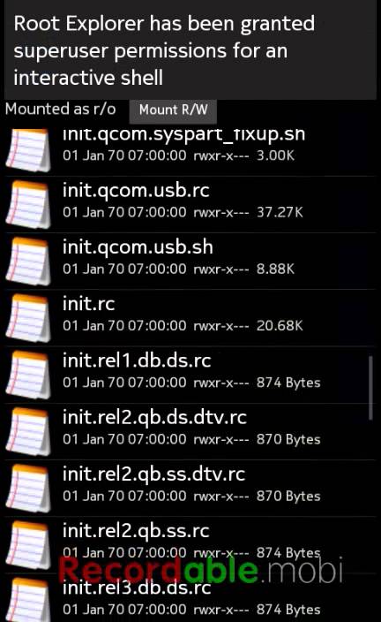Click the init.rel1.db.ds.rc file icon
Image resolution: width=381 pixels, height=622 pixels.
[28, 375]
